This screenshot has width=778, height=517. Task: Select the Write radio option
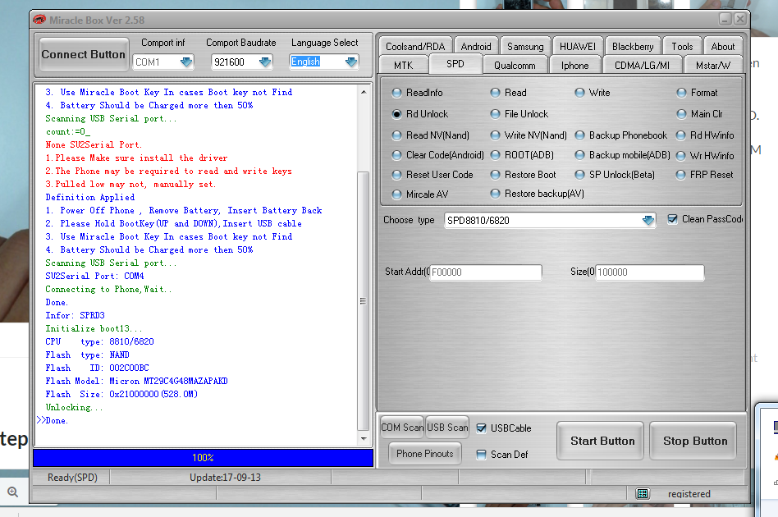click(593, 93)
